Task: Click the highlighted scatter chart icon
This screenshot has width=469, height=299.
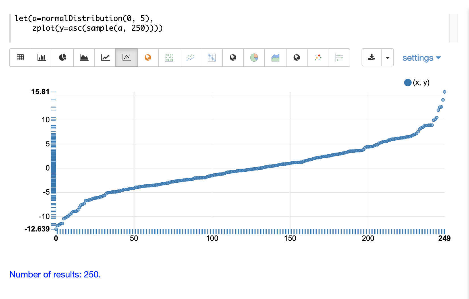Action: 126,58
